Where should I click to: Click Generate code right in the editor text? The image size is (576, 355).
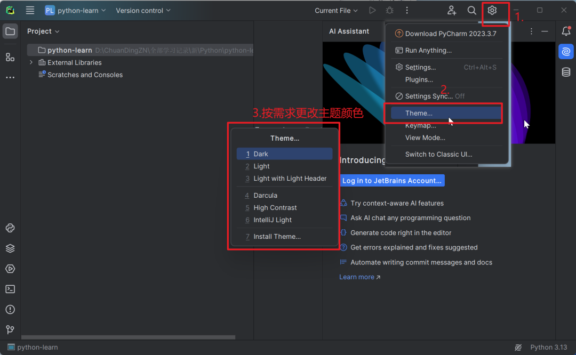coord(401,233)
